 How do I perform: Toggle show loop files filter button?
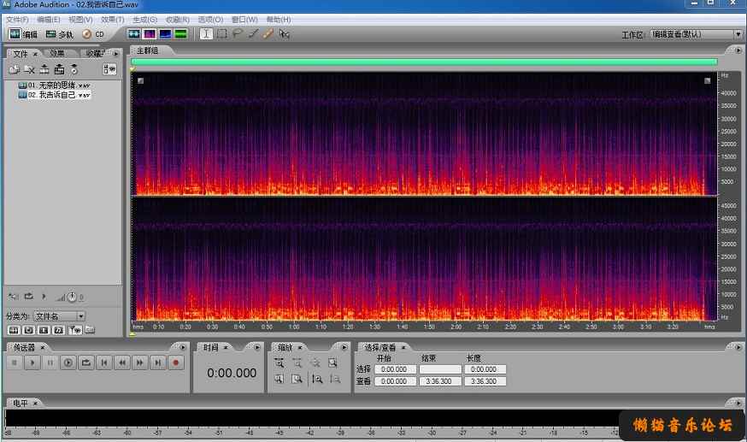coord(28,330)
